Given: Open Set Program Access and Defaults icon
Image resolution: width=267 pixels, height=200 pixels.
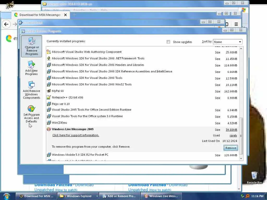Looking at the screenshot, I should (31, 114).
